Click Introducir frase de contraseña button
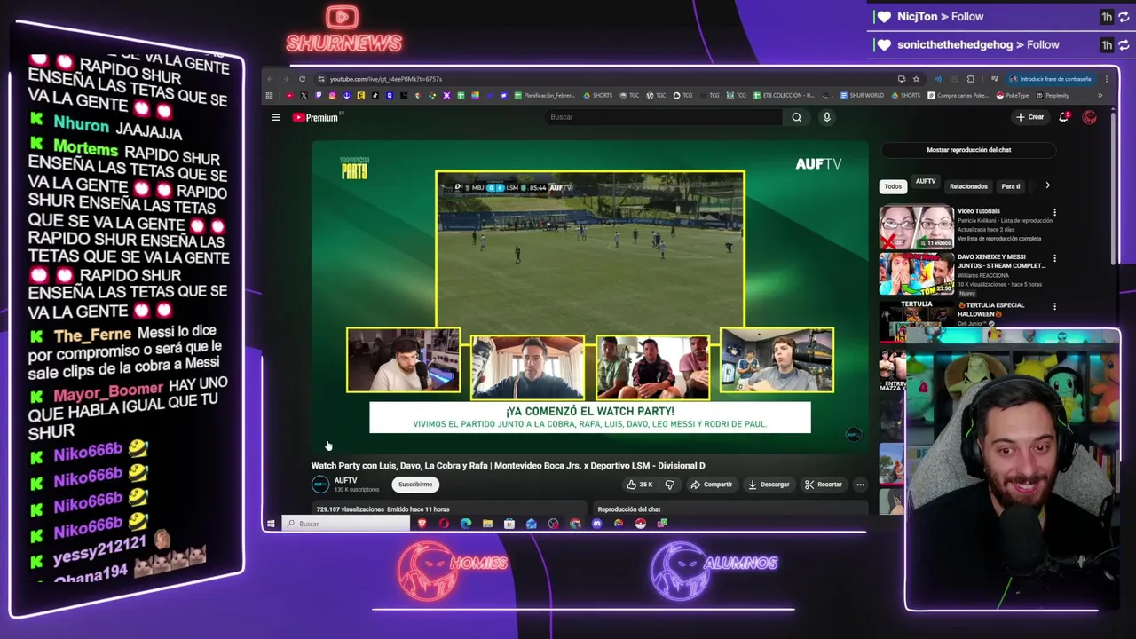Screen dimensions: 1136x639 coord(1051,79)
